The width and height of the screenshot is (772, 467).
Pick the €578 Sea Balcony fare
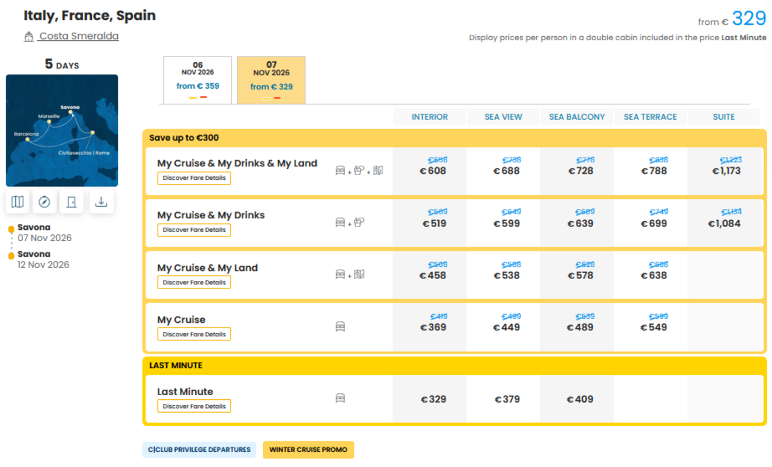(580, 276)
